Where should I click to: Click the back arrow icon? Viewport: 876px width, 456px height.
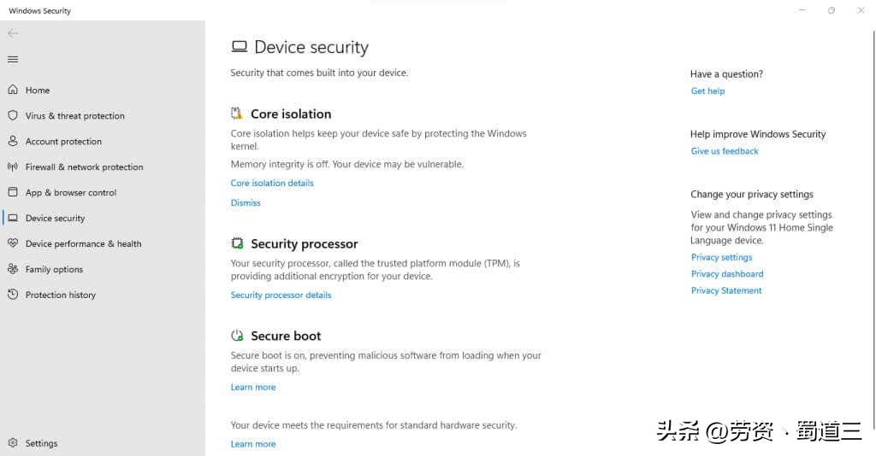click(12, 33)
